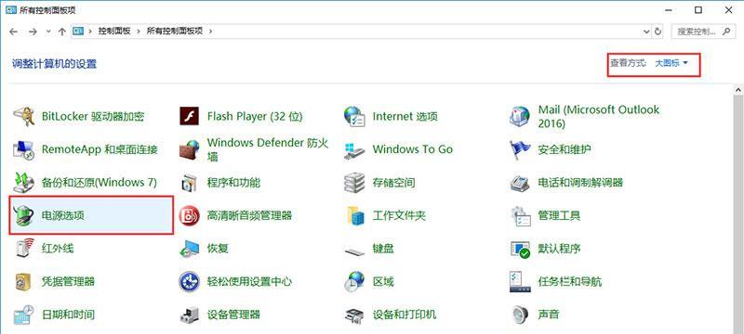The image size is (744, 334).
Task: Open the 管理工具 icon
Action: 520,216
